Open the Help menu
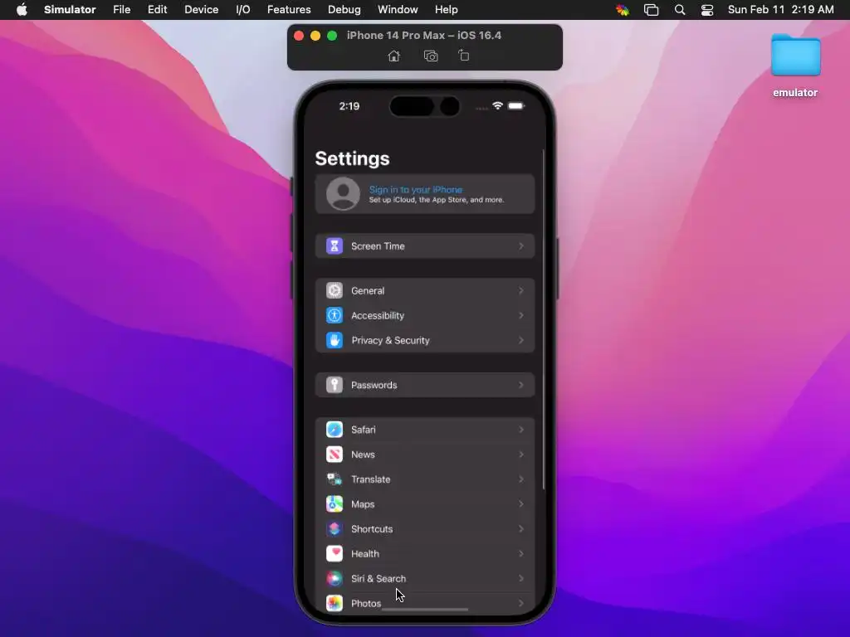 click(x=446, y=10)
